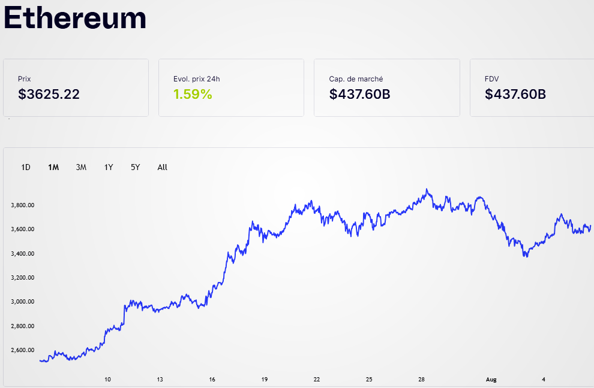Click the 3,200.00 y-axis label
This screenshot has width=594, height=388.
point(23,277)
